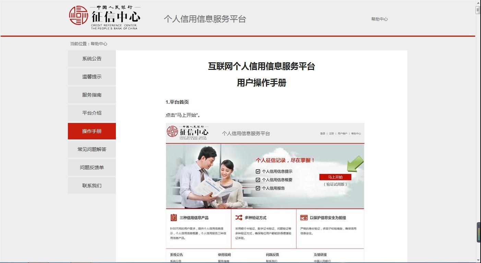Image resolution: width=481 pixels, height=263 pixels.
Task: Click the instruction text 点击"马上开始"
Action: tap(183, 115)
